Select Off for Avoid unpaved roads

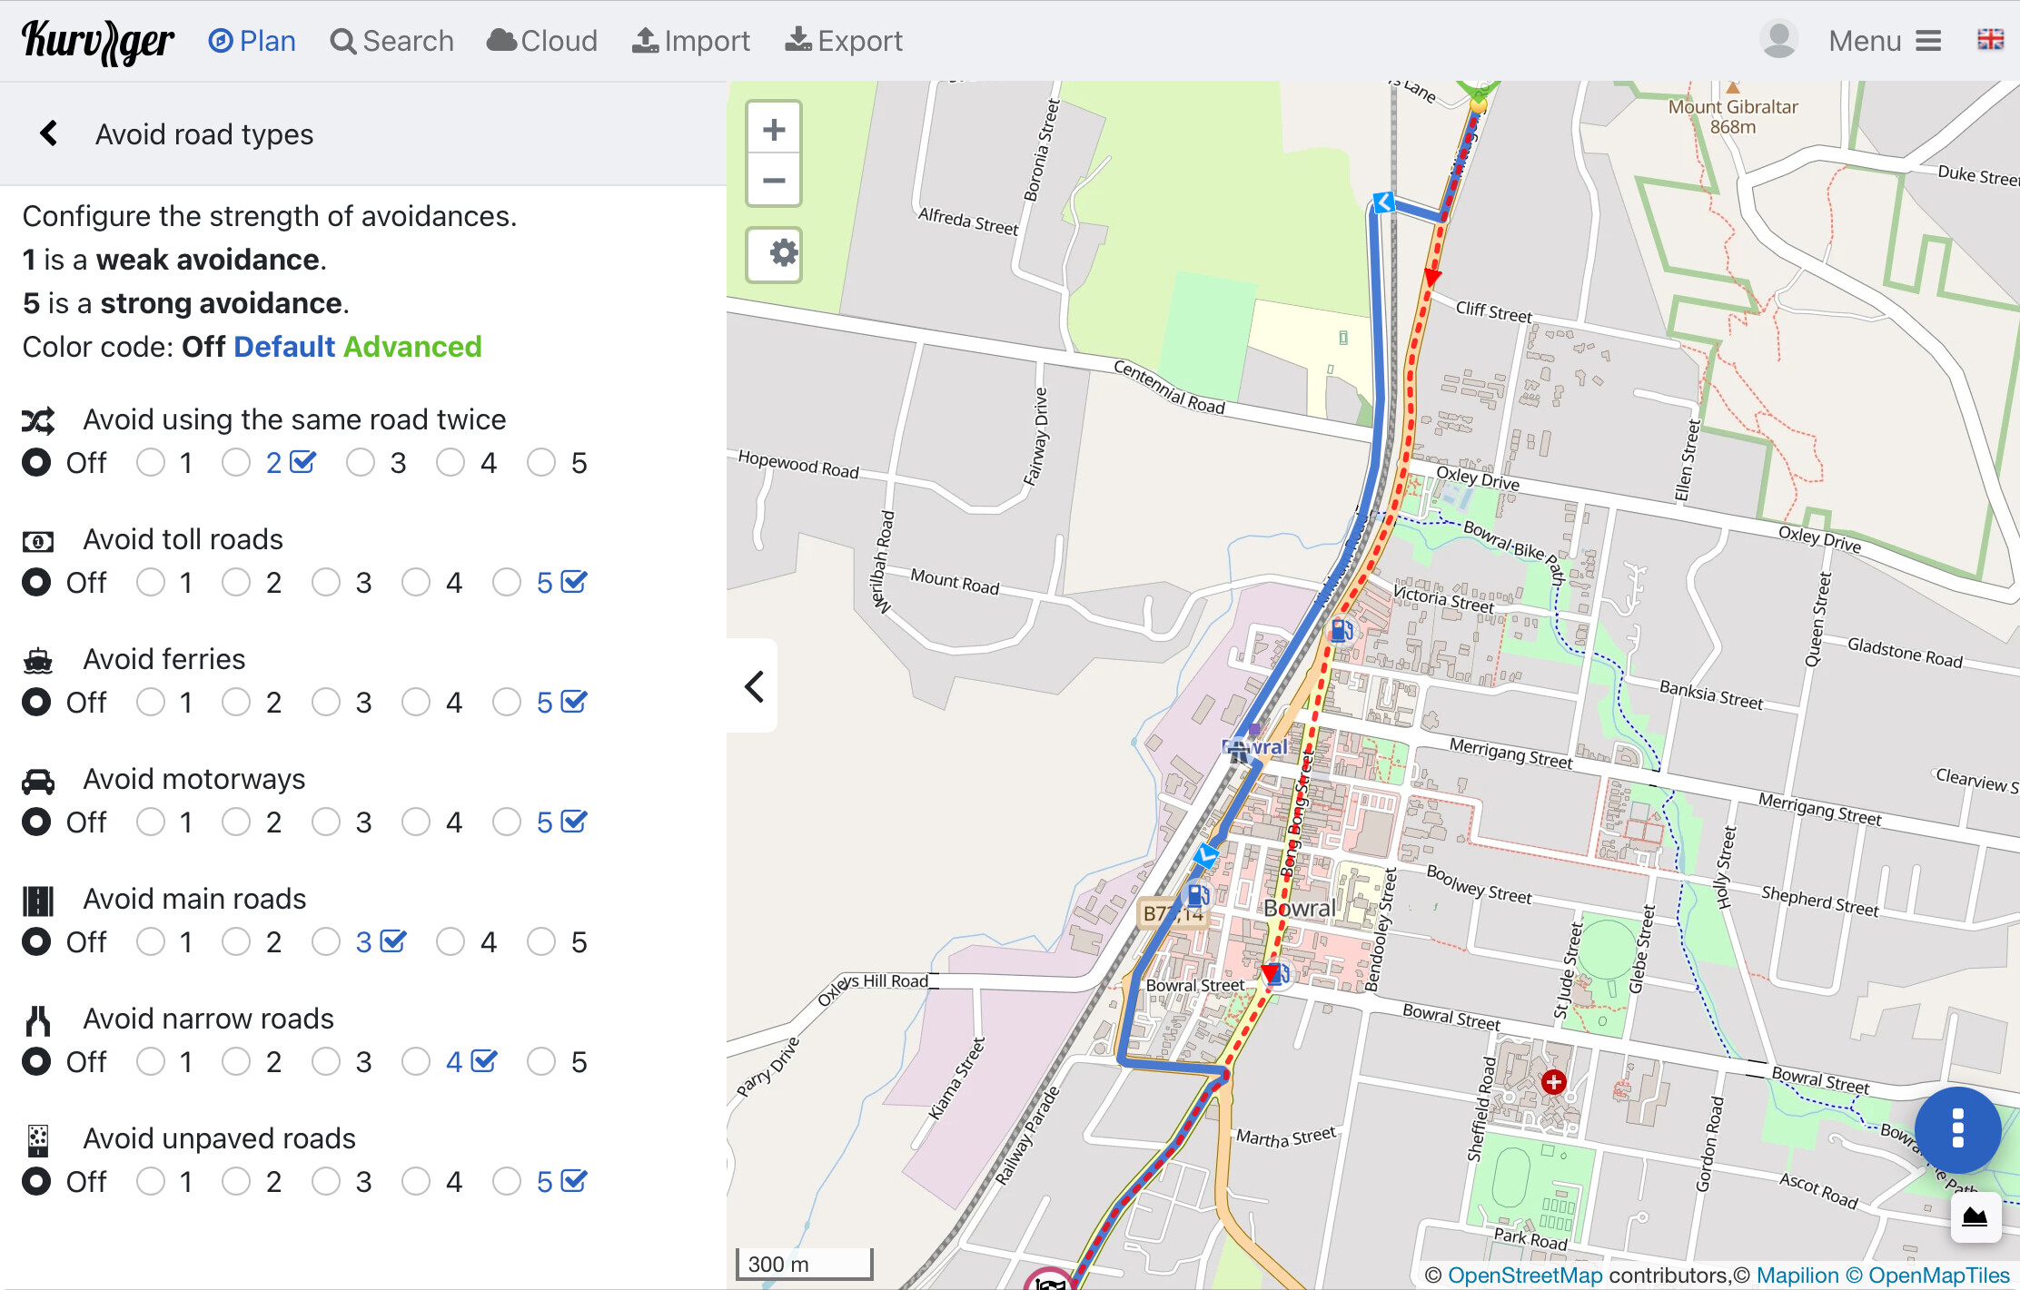[x=36, y=1182]
